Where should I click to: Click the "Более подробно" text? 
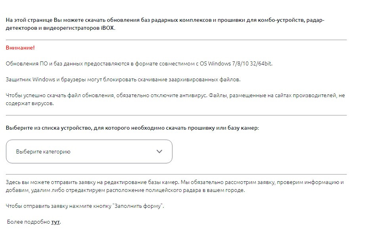tap(29, 222)
